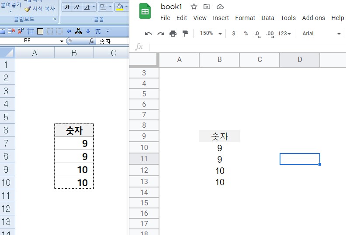Click the blue left arrow icon

pos(69,31)
